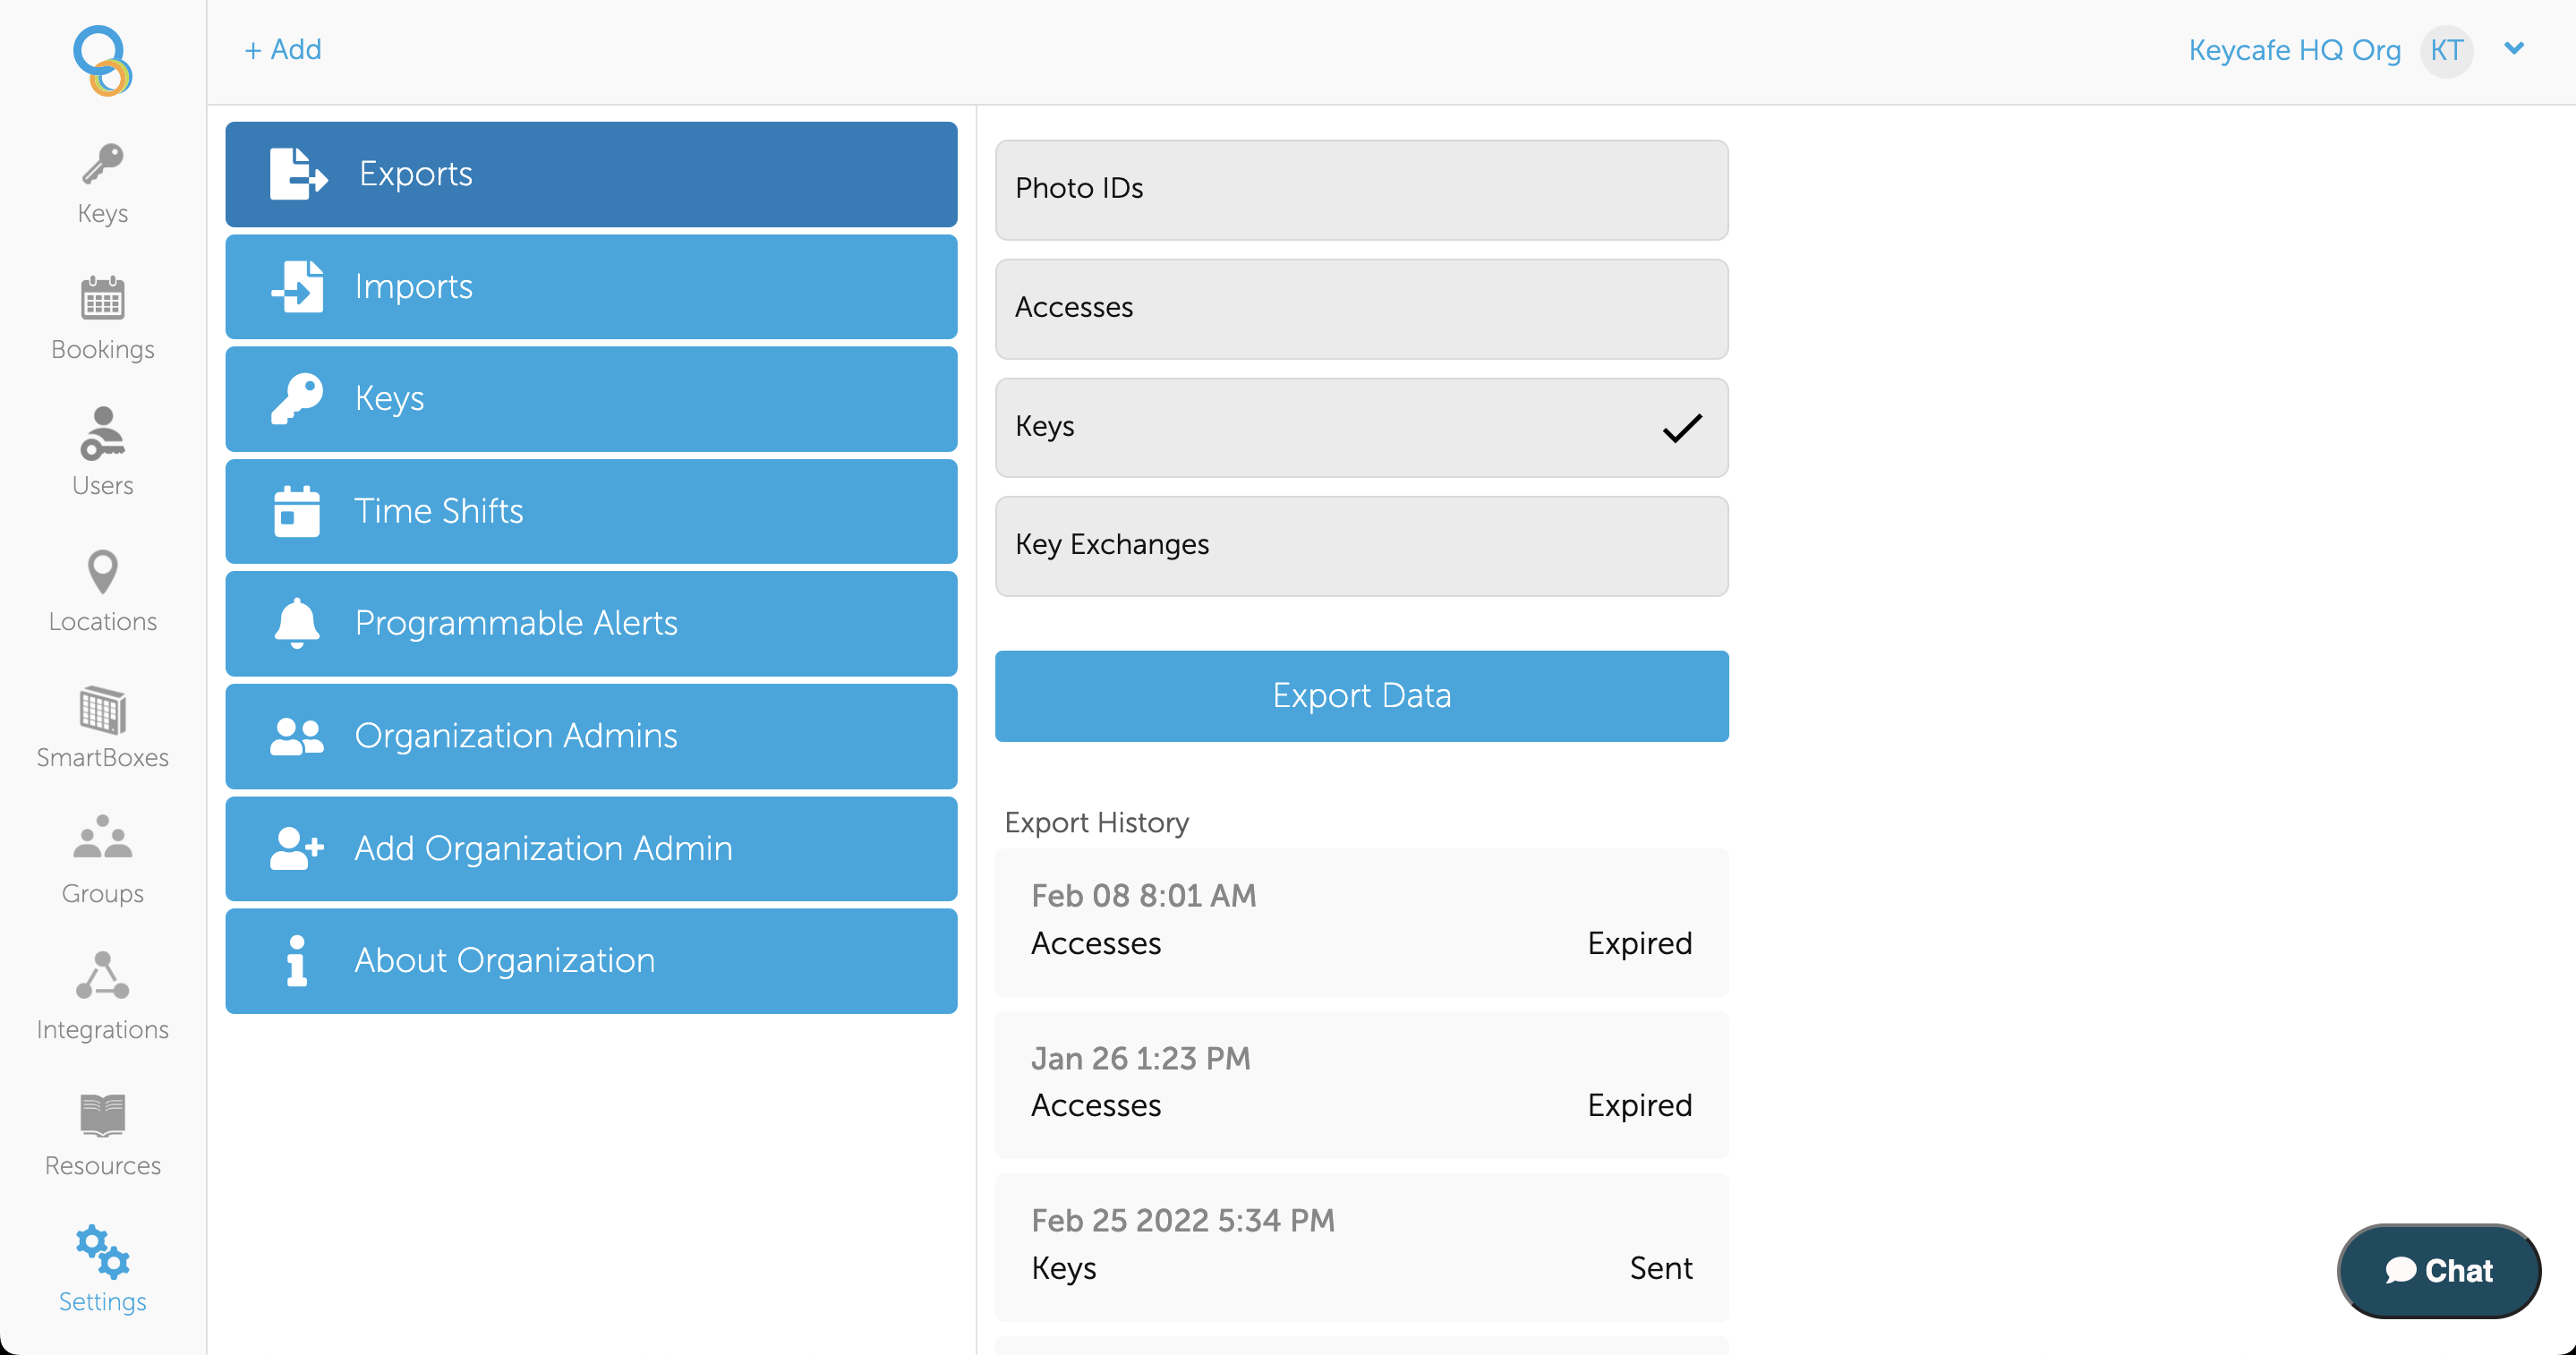Expand the account dropdown chevron
This screenshot has height=1355, width=2576.
(x=2513, y=48)
